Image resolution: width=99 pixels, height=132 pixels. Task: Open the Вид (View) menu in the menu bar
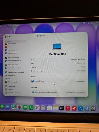tap(5, 26)
